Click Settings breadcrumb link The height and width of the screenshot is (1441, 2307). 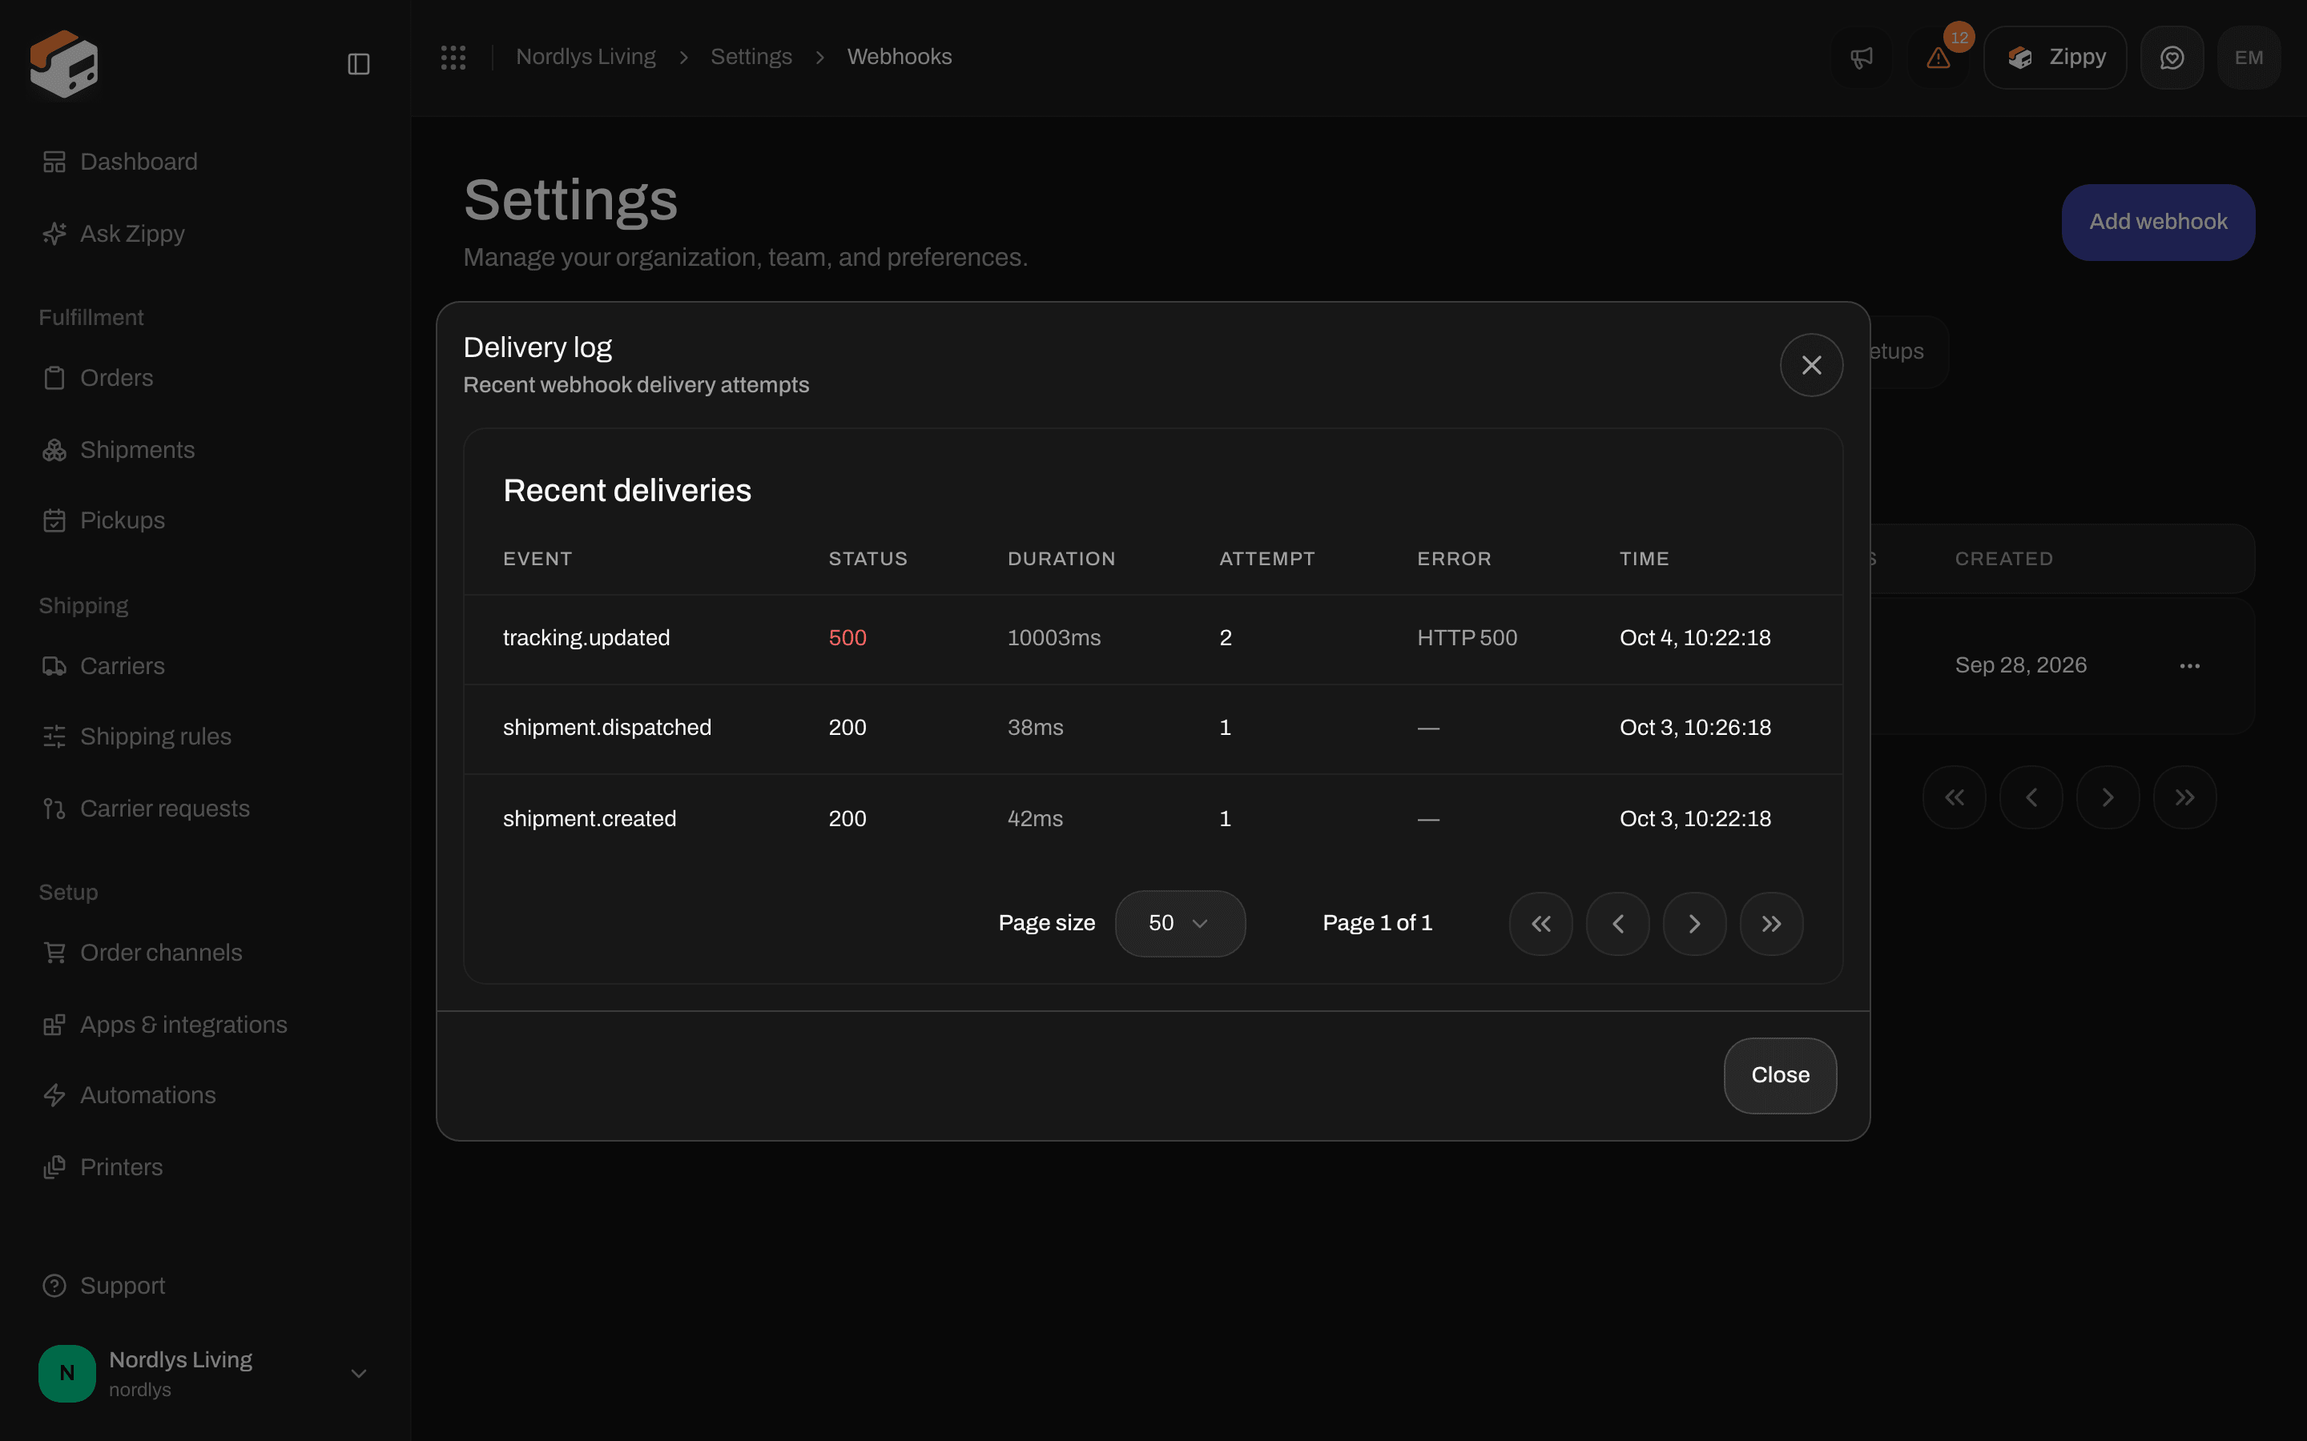point(751,57)
